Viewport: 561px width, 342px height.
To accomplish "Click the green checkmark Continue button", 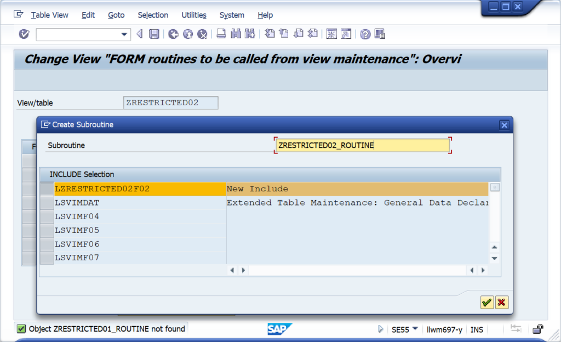I will pyautogui.click(x=487, y=303).
